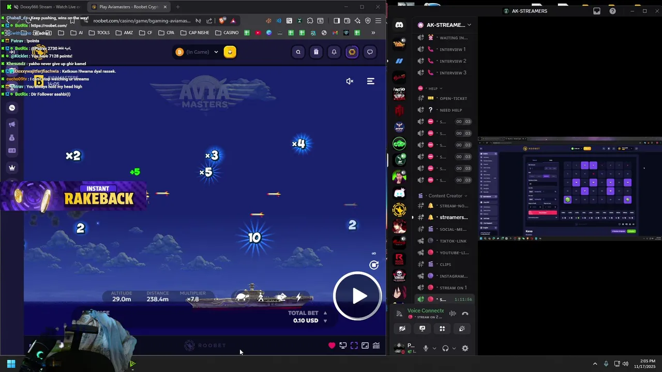Open the game statistics bar chart icon
The width and height of the screenshot is (662, 372).
coord(376,346)
